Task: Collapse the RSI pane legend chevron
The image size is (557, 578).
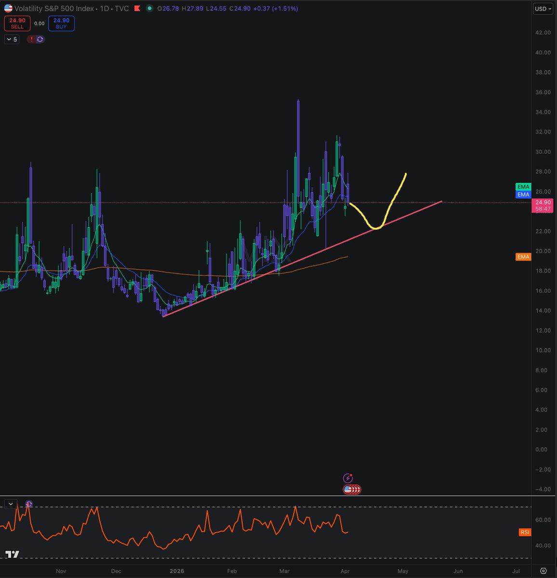Action: [11, 504]
